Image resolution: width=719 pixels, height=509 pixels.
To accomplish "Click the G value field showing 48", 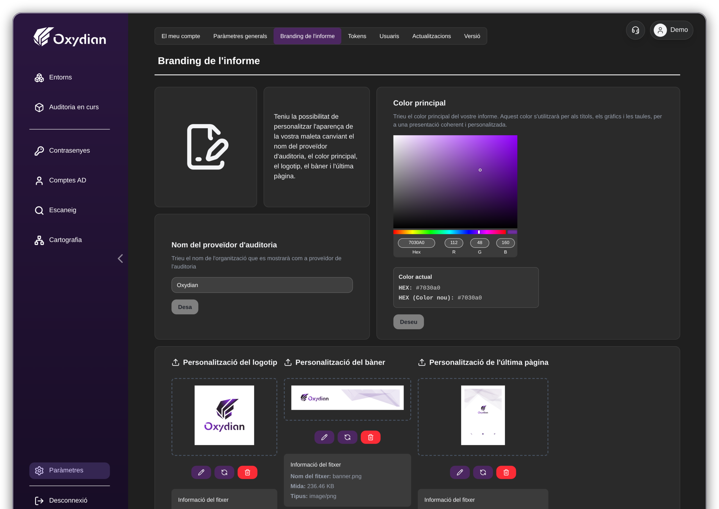I will click(480, 243).
